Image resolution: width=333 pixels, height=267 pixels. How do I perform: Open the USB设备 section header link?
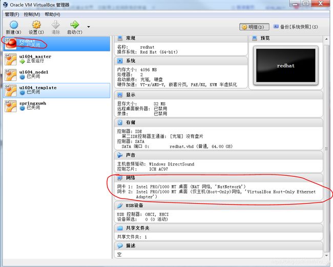(x=134, y=205)
